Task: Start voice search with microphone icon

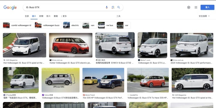Action: (x=106, y=7)
